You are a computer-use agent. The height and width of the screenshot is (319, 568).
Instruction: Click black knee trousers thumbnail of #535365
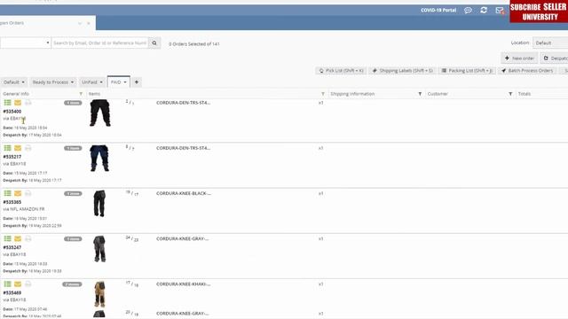pyautogui.click(x=99, y=204)
